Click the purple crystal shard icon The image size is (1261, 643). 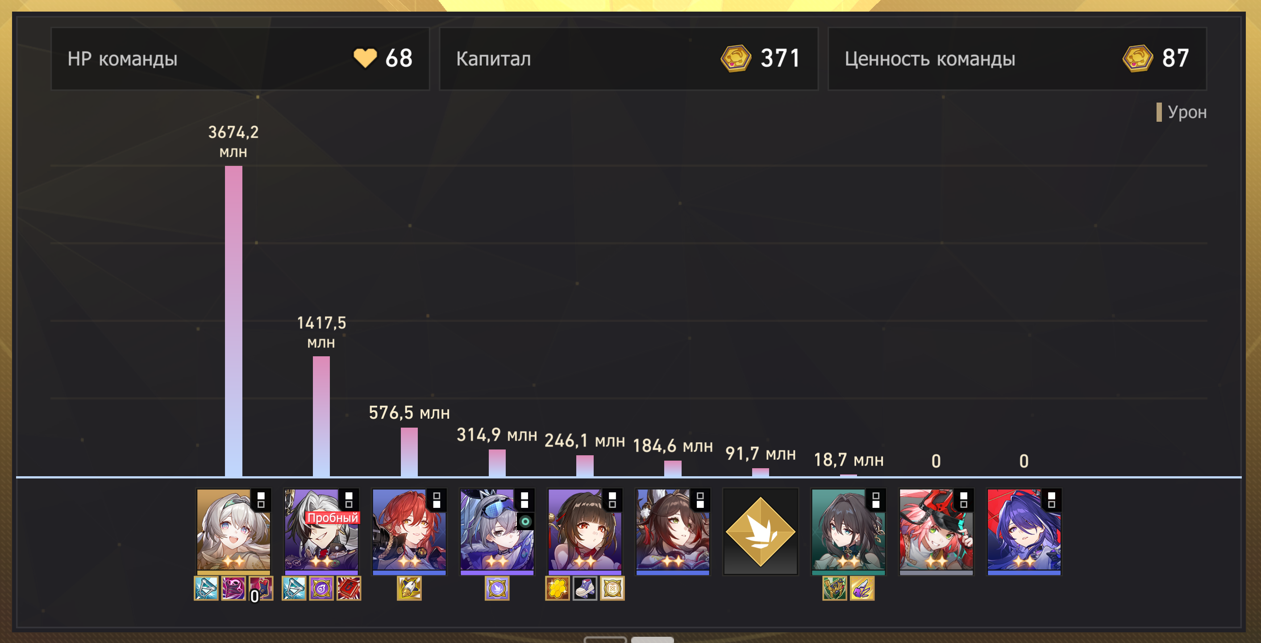862,588
